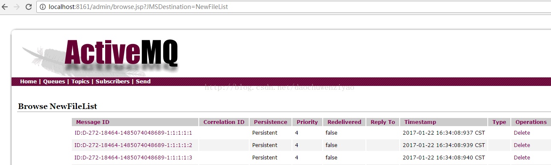Viewport: 551px width, 165px height.
Task: Open message ID ending in 1:1:1:1:3
Action: (x=133, y=158)
